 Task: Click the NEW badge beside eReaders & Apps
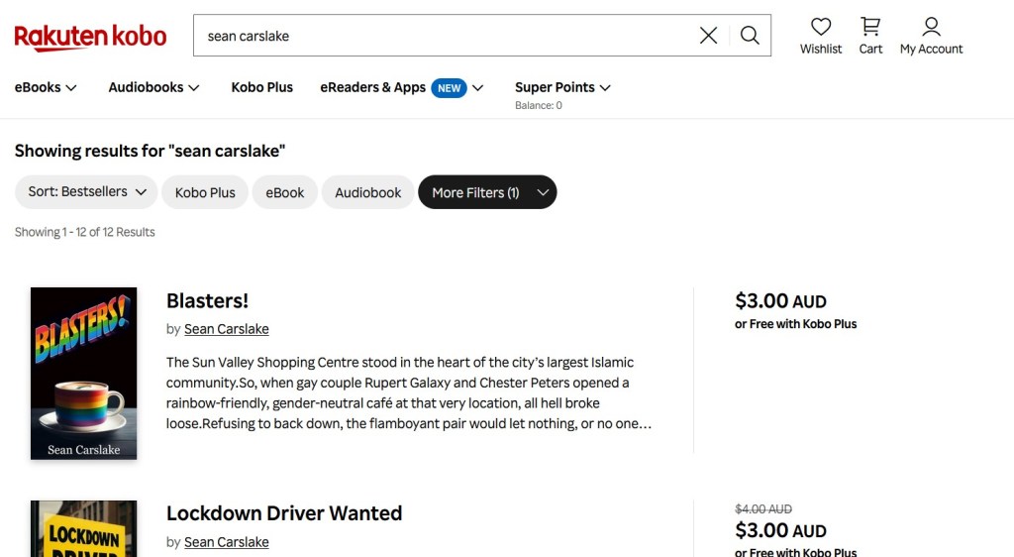(x=449, y=88)
